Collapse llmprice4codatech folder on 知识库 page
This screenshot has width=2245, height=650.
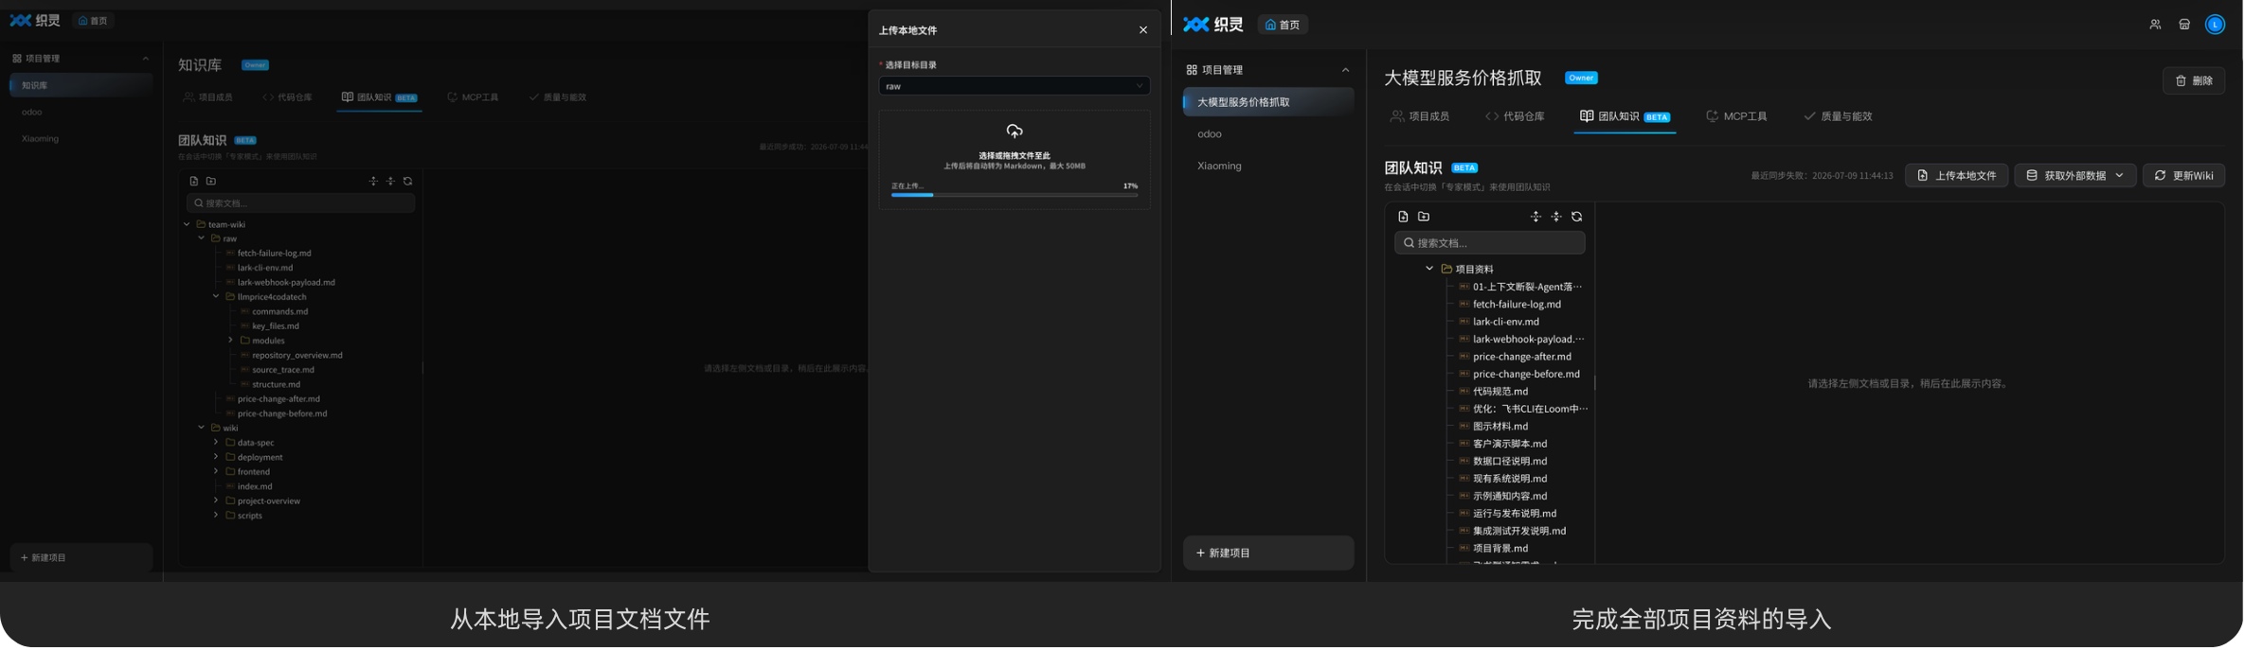click(x=216, y=297)
